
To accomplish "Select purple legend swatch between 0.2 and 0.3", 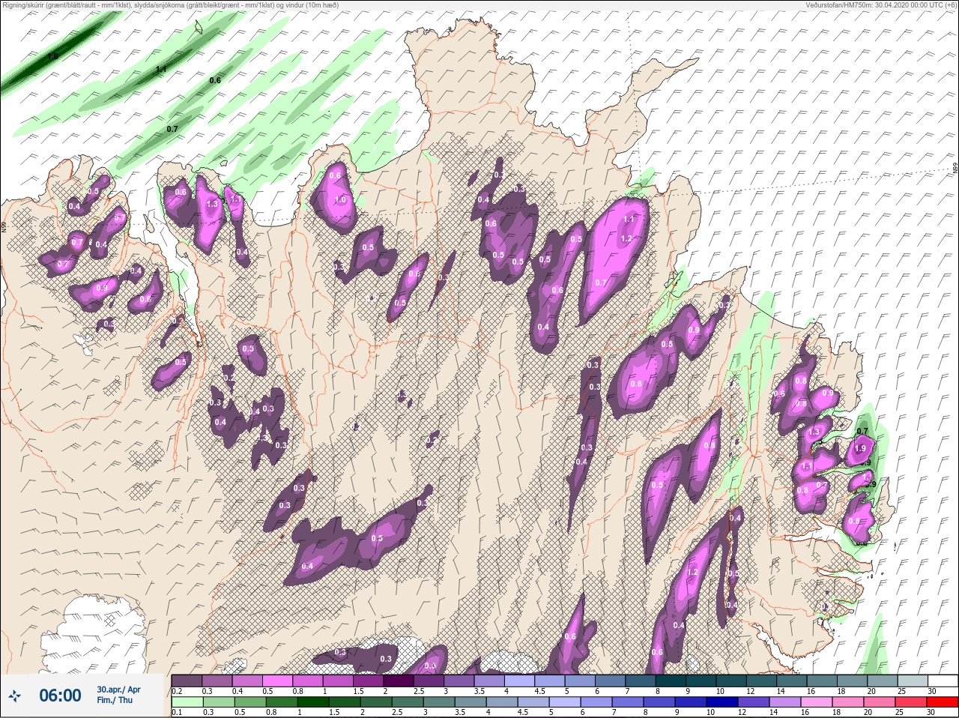I will (187, 681).
